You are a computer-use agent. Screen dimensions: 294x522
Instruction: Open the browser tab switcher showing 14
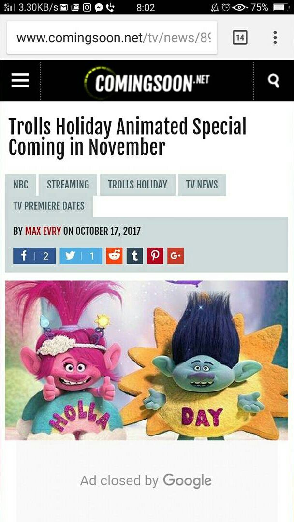tap(240, 38)
